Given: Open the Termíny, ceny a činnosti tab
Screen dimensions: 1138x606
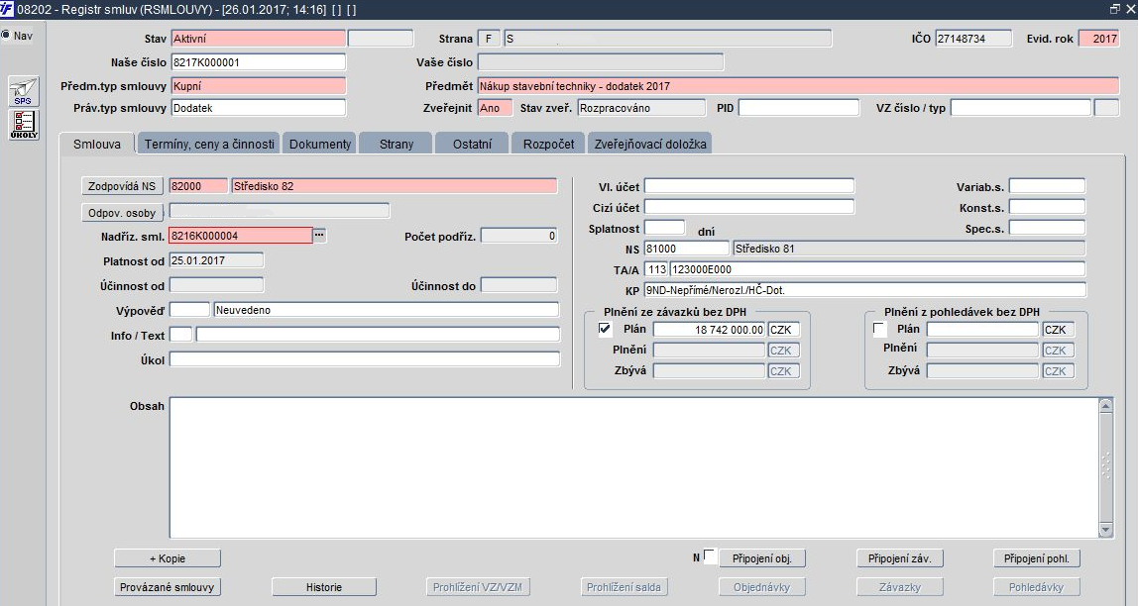Looking at the screenshot, I should (x=209, y=144).
